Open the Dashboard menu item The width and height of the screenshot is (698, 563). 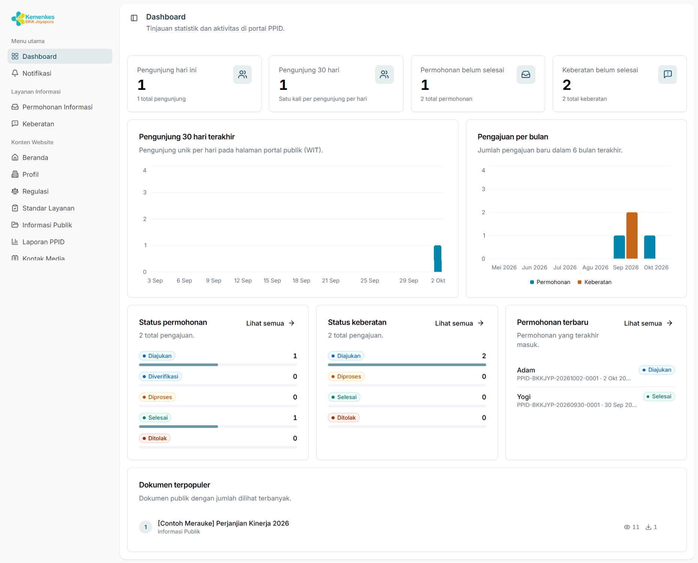pyautogui.click(x=60, y=56)
